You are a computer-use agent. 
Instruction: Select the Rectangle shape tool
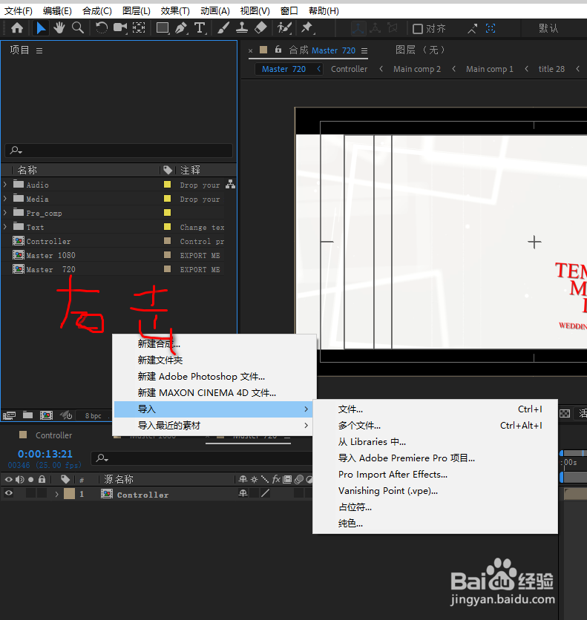[163, 28]
